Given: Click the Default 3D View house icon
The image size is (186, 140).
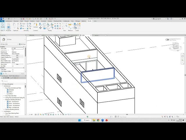Looking at the screenshot, I should point(41,19).
